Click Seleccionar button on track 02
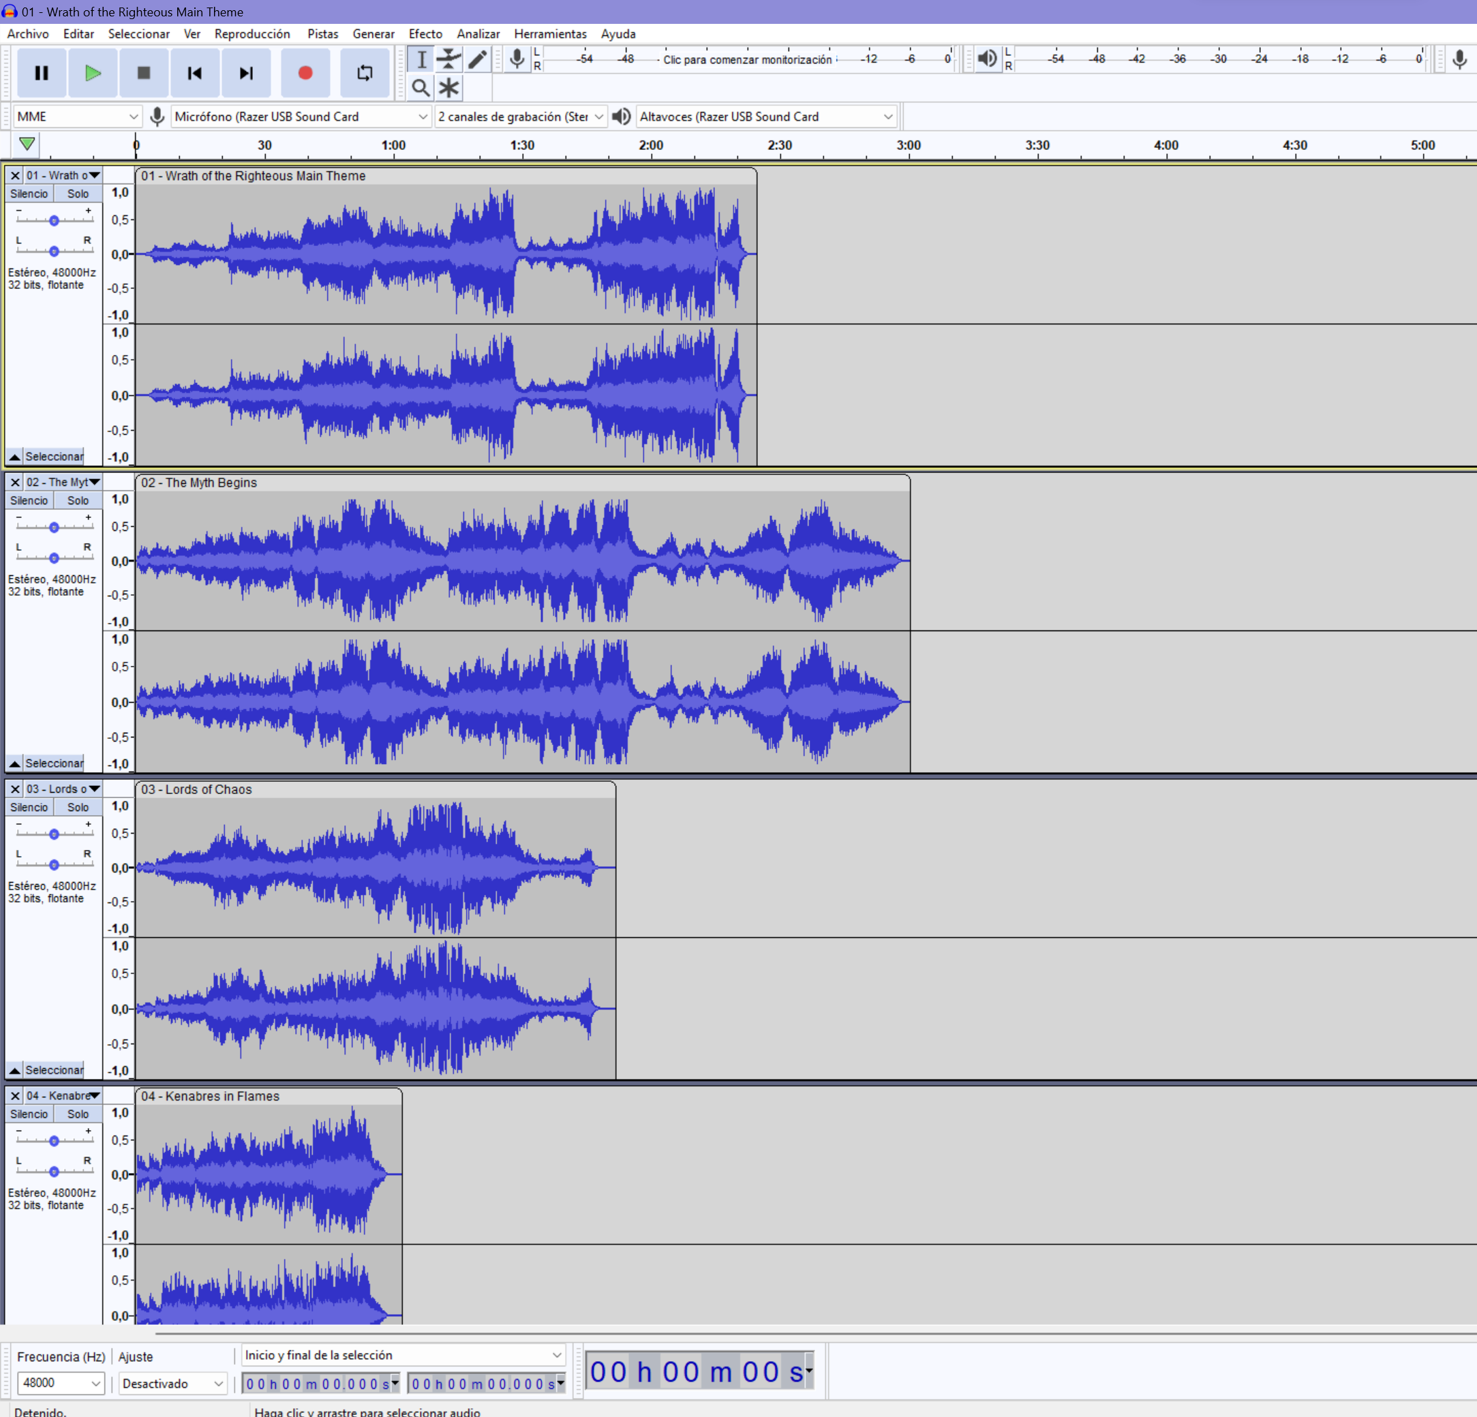 click(x=53, y=763)
